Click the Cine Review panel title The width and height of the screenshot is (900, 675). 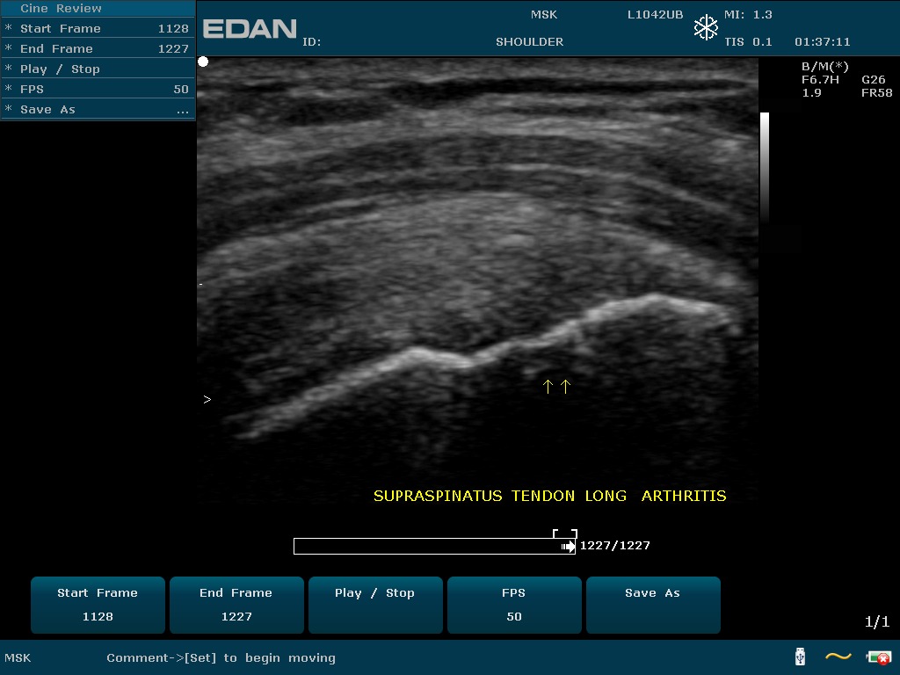[x=61, y=8]
